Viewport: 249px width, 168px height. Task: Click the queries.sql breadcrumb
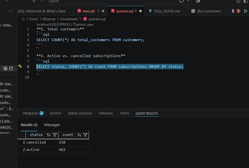(97, 19)
